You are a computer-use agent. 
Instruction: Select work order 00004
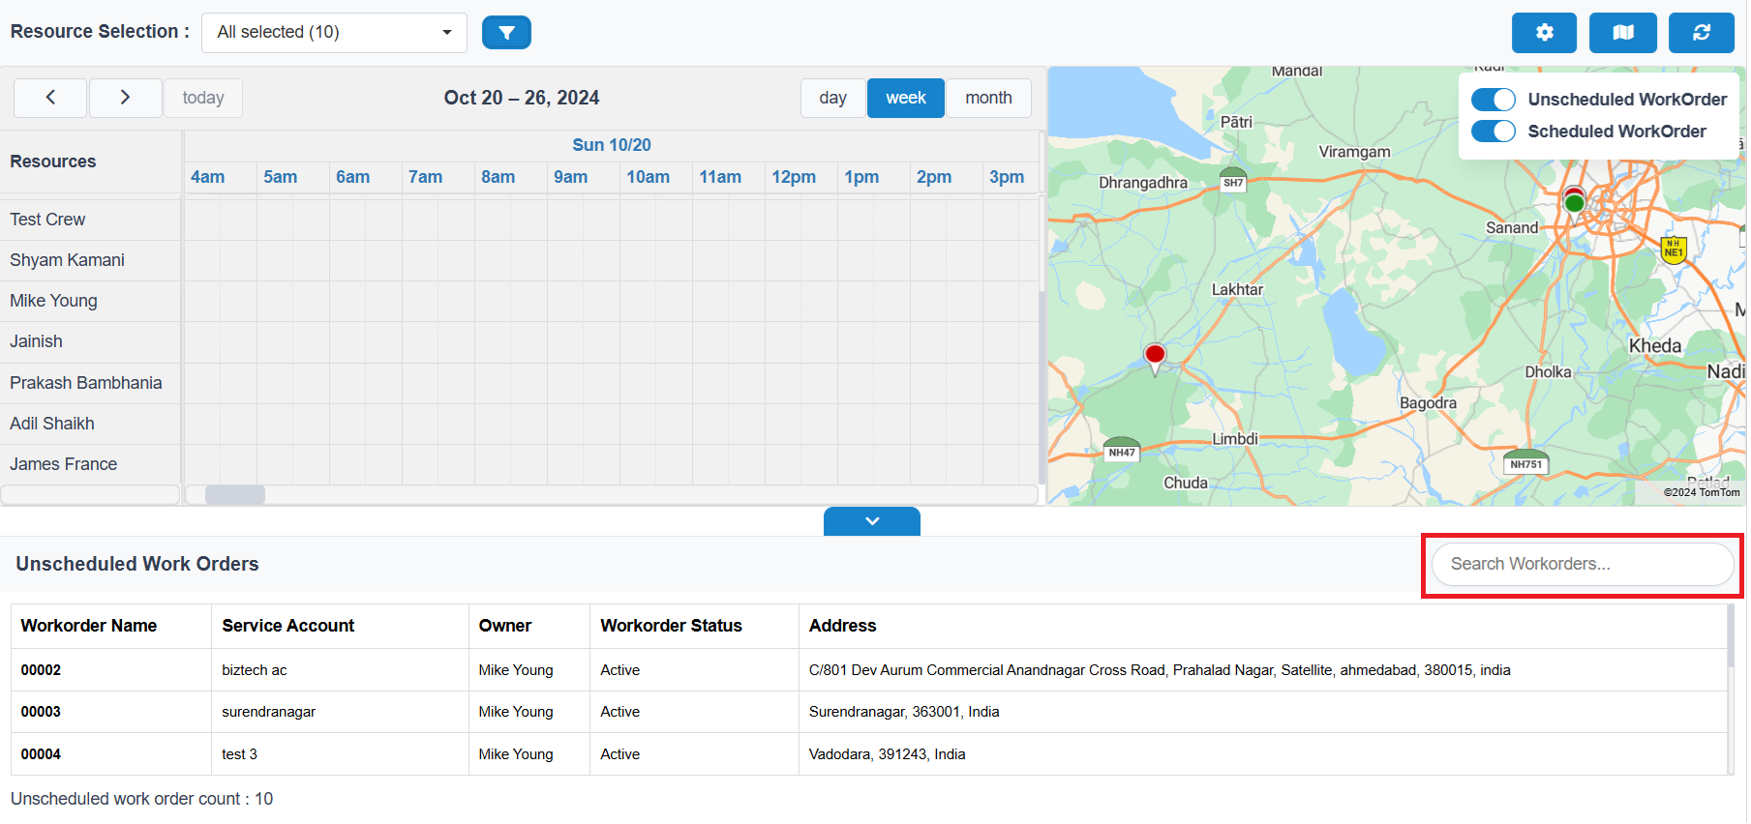tap(41, 754)
